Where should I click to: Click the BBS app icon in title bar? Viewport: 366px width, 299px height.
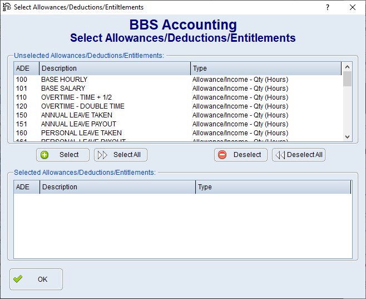click(7, 7)
